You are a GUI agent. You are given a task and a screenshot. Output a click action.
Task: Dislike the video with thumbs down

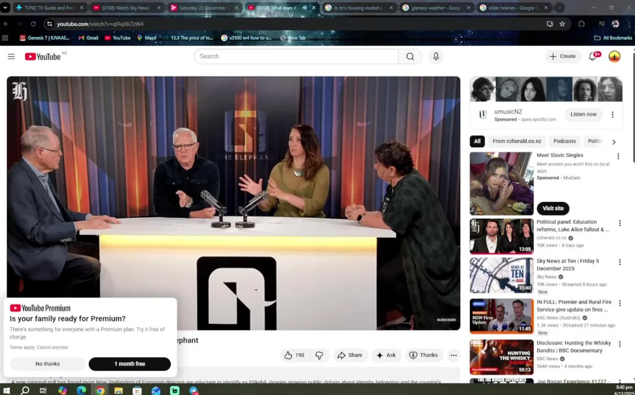coord(319,356)
